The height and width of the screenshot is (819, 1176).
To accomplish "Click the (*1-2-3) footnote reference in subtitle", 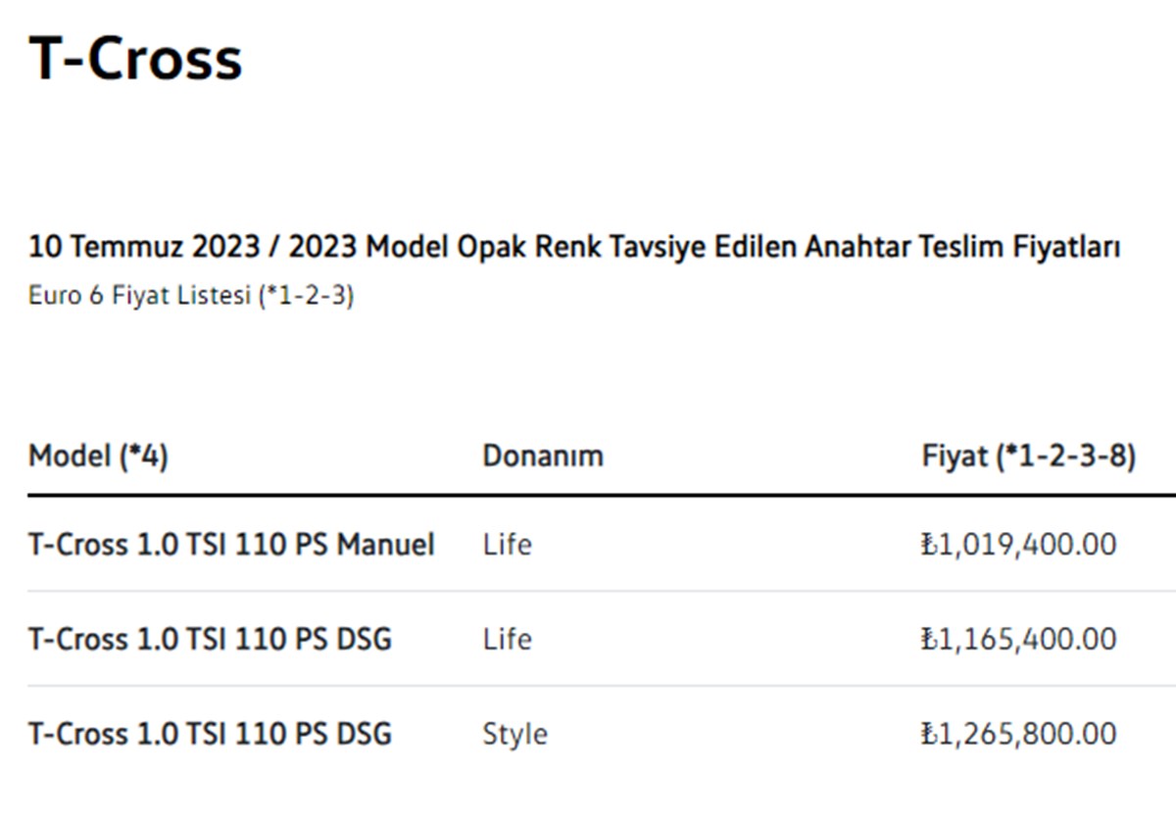I will coord(306,297).
